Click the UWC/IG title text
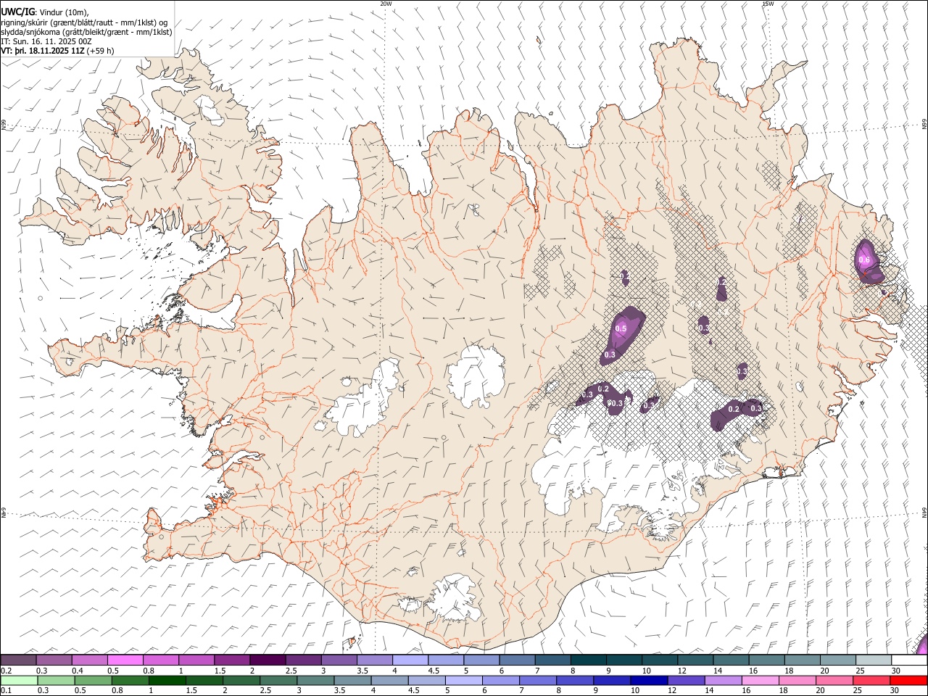This screenshot has height=696, width=928. click(x=17, y=12)
